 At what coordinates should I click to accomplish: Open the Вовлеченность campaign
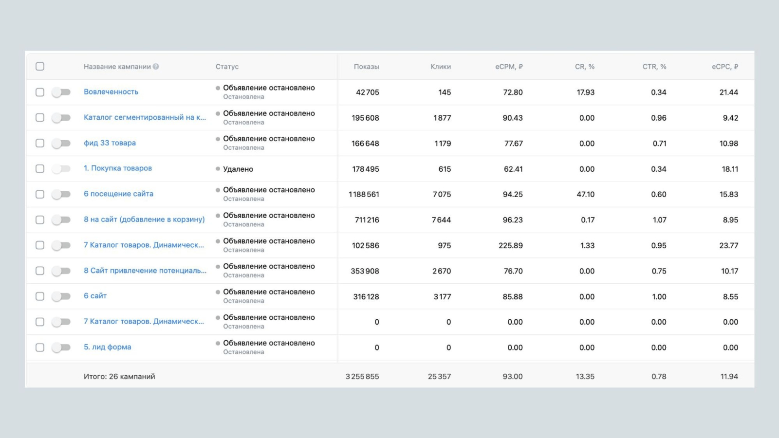point(111,91)
